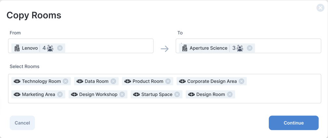Click the people icon next to 4

(50, 48)
